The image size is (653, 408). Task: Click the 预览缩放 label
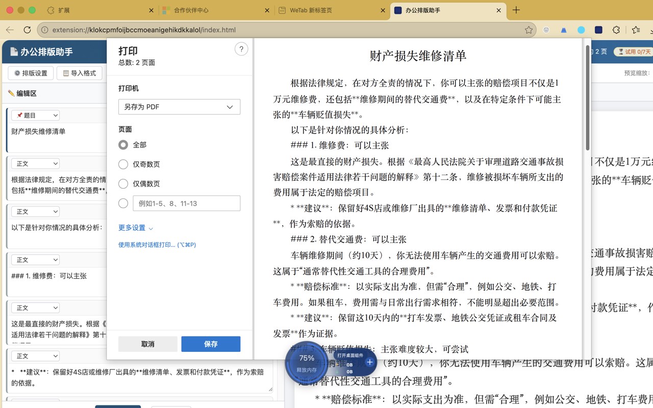pyautogui.click(x=638, y=73)
